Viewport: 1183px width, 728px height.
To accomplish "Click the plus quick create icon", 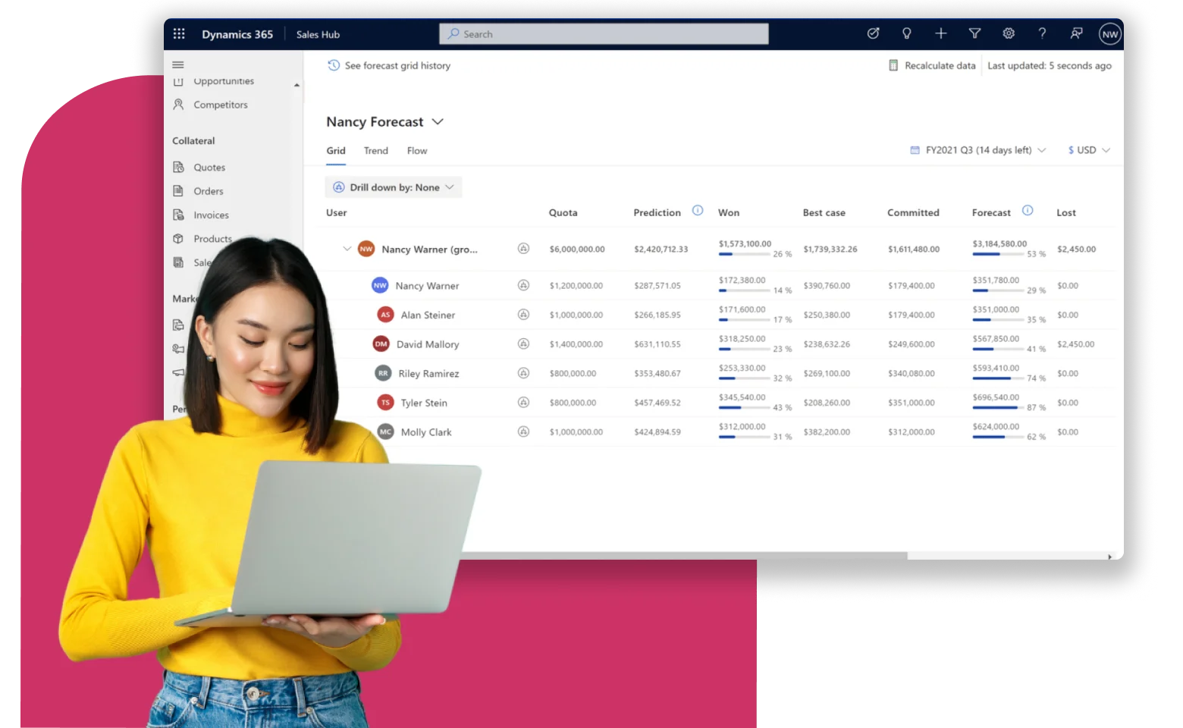I will pos(940,33).
